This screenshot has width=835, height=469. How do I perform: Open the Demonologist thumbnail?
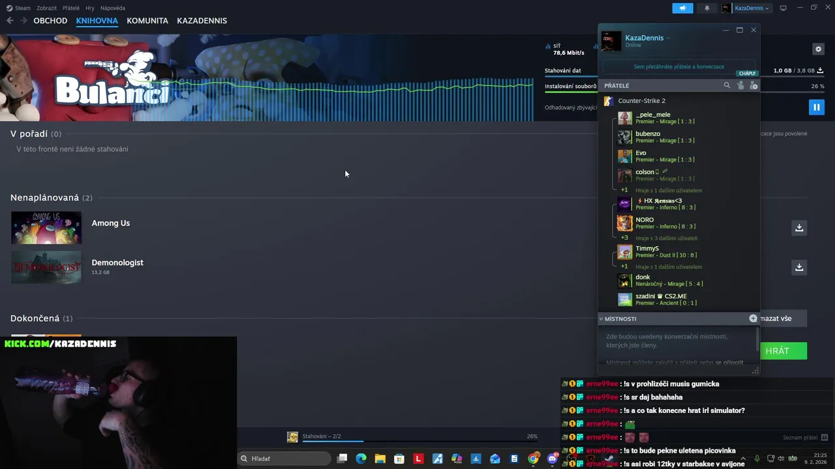tap(46, 267)
